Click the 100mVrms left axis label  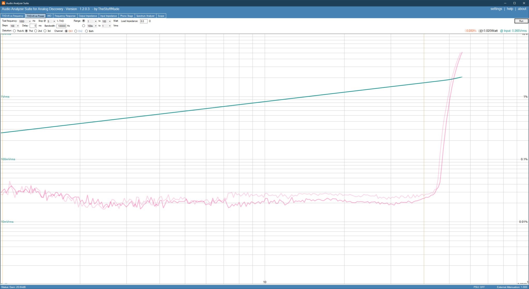(8, 159)
